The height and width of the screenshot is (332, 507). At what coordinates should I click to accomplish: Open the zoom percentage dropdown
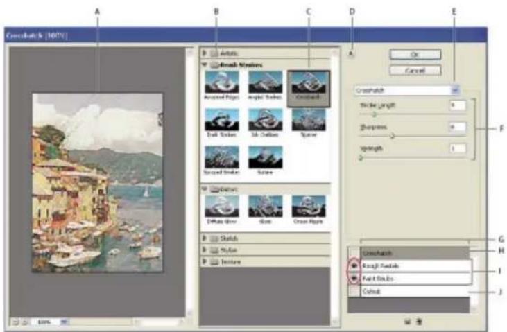[64, 322]
